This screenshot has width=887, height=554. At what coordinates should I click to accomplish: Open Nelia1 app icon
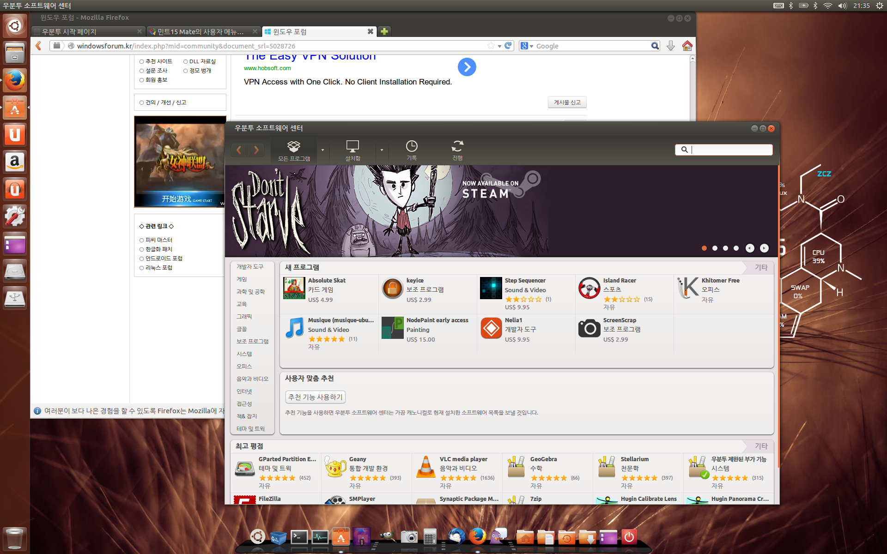(x=491, y=328)
